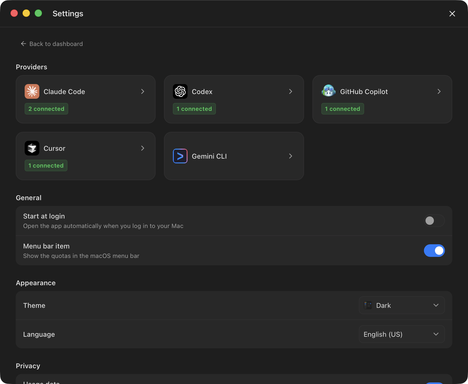Click the back arrow icon beside dashboard
Screen dimensions: 468x384
coord(23,44)
